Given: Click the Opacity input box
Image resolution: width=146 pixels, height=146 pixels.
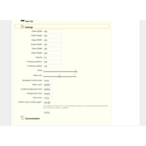Looking at the screenshot, I should [53, 57].
